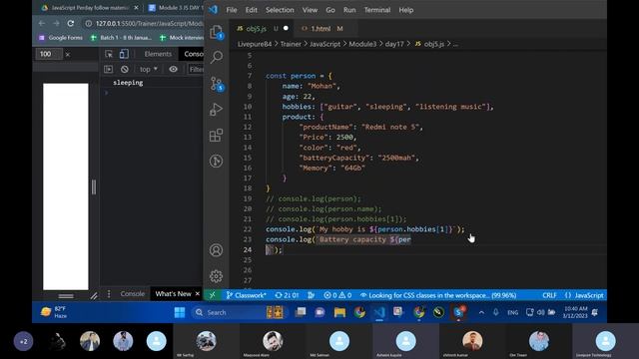Expand the day17 breadcrumb
Screen dimensions: 639x359
pyautogui.click(x=394, y=44)
